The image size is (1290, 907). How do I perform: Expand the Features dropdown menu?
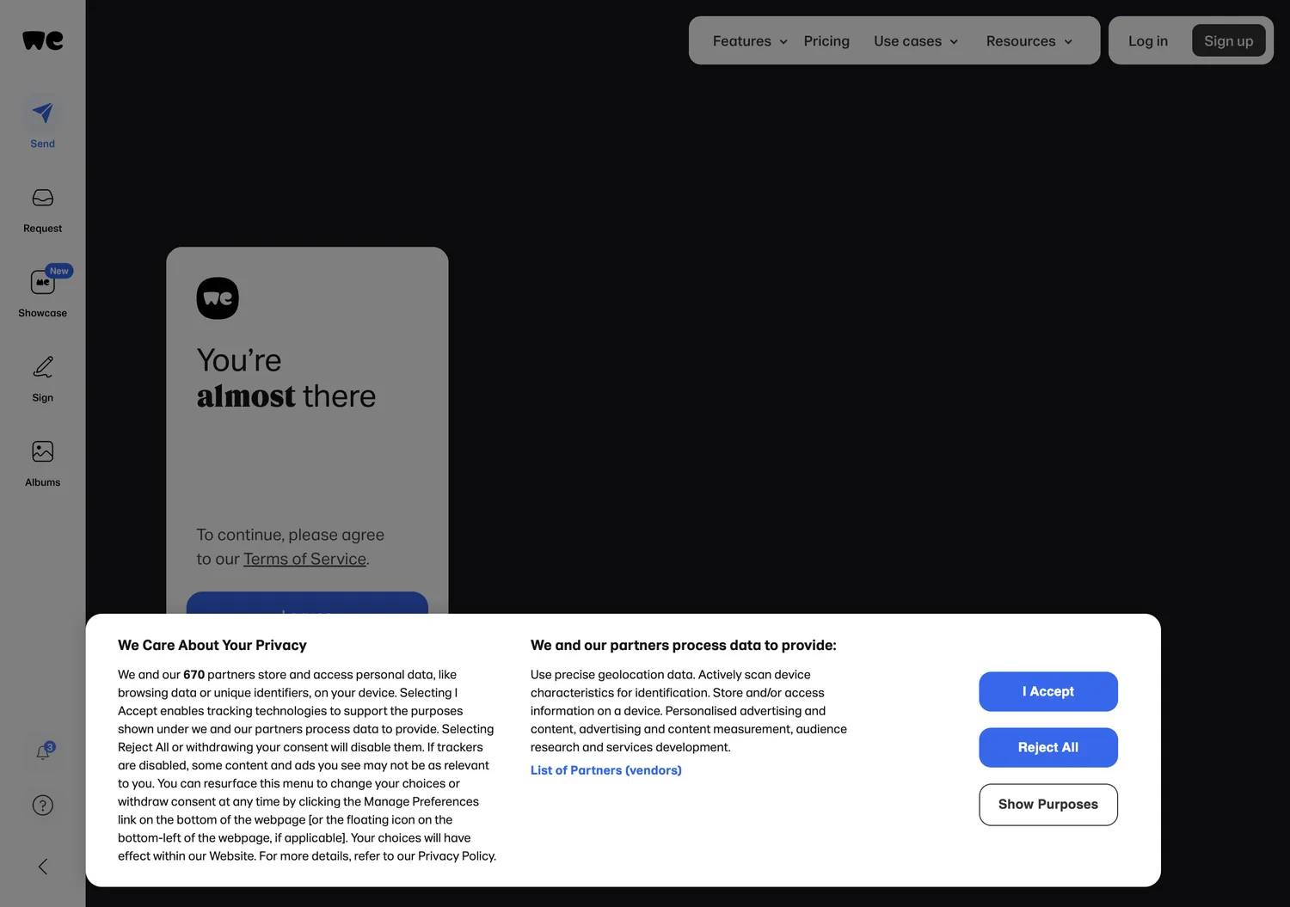750,41
